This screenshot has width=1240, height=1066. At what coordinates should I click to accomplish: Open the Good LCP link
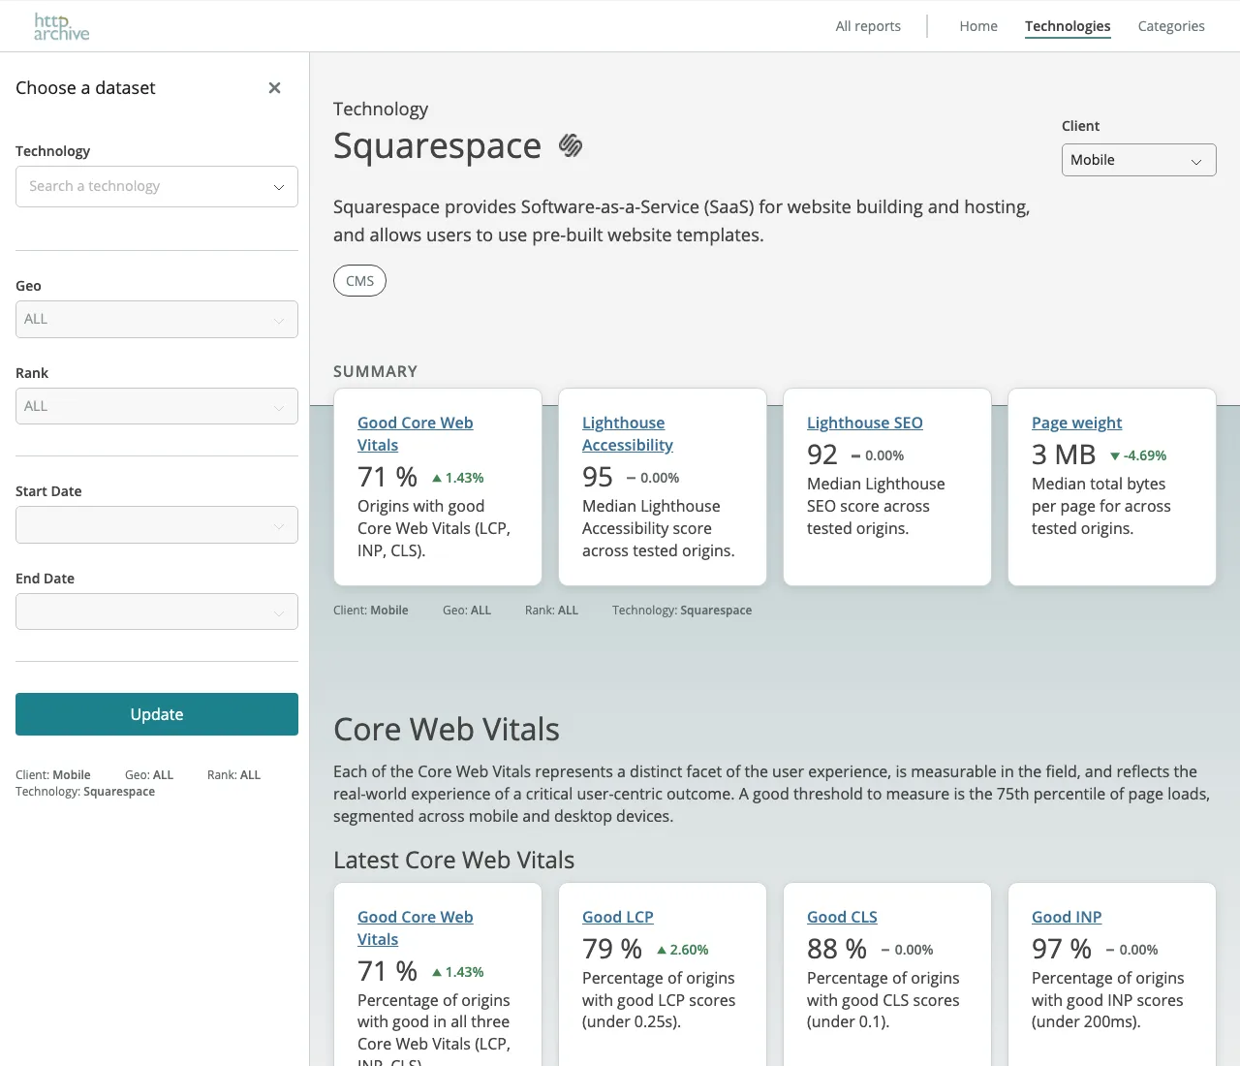tap(618, 917)
